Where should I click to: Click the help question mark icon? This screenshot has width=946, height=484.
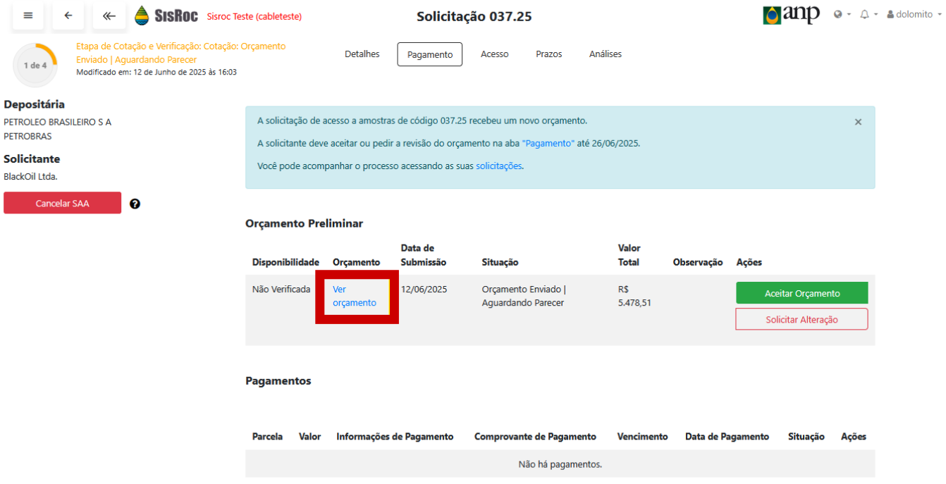click(135, 204)
